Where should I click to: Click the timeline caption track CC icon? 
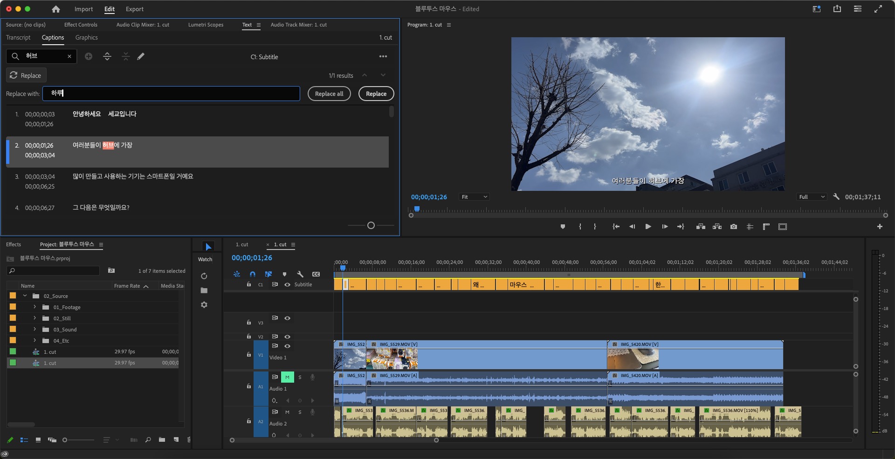click(x=316, y=274)
